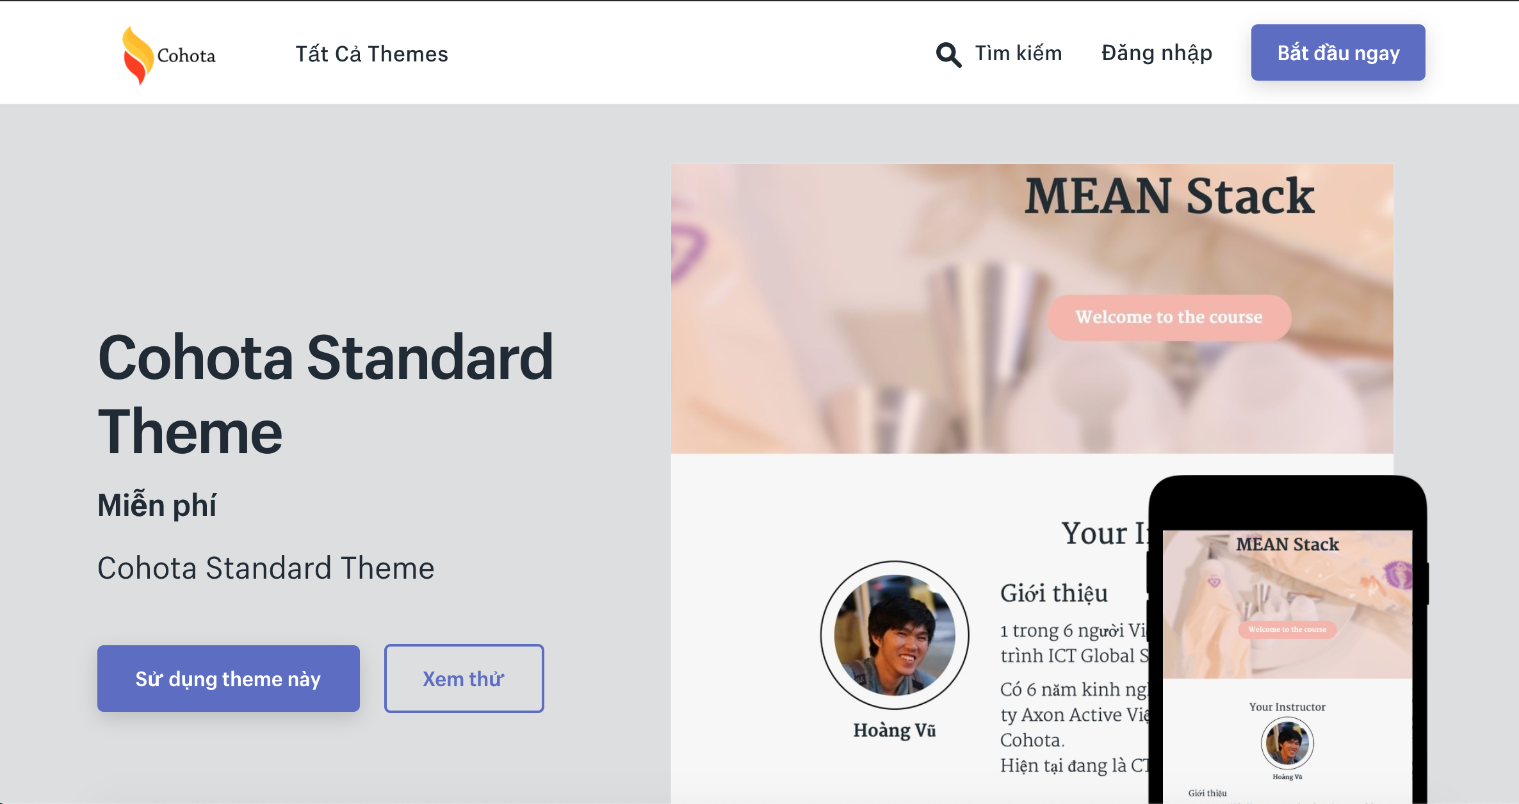Screen dimensions: 1519x804
Task: Click the magnifying glass search icon
Action: (x=948, y=54)
